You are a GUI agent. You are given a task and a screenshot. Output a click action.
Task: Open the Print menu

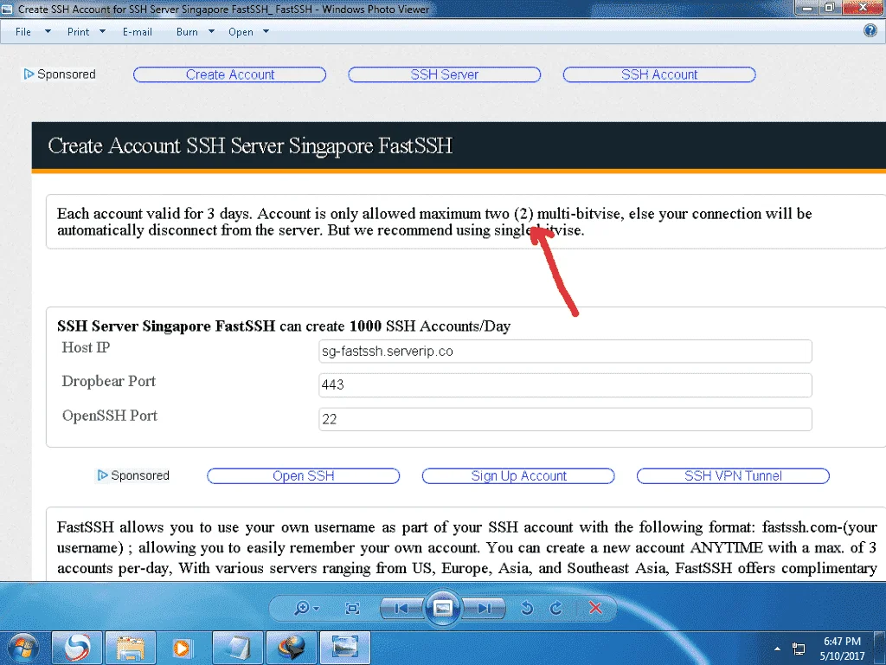[78, 32]
